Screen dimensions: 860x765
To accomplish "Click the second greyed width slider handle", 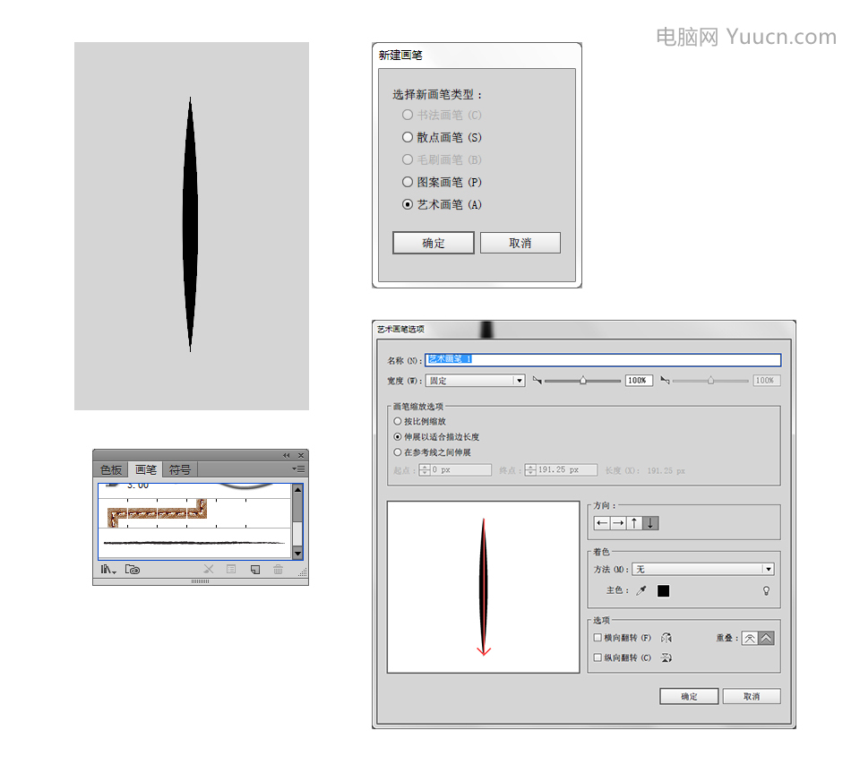I will coord(710,381).
